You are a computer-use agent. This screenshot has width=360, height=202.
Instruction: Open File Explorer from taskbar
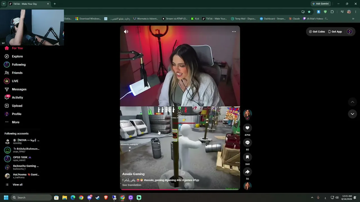[65, 198]
